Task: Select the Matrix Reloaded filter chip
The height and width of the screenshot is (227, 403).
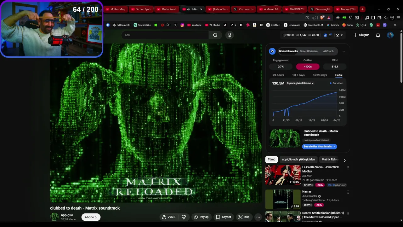Action: pos(330,160)
